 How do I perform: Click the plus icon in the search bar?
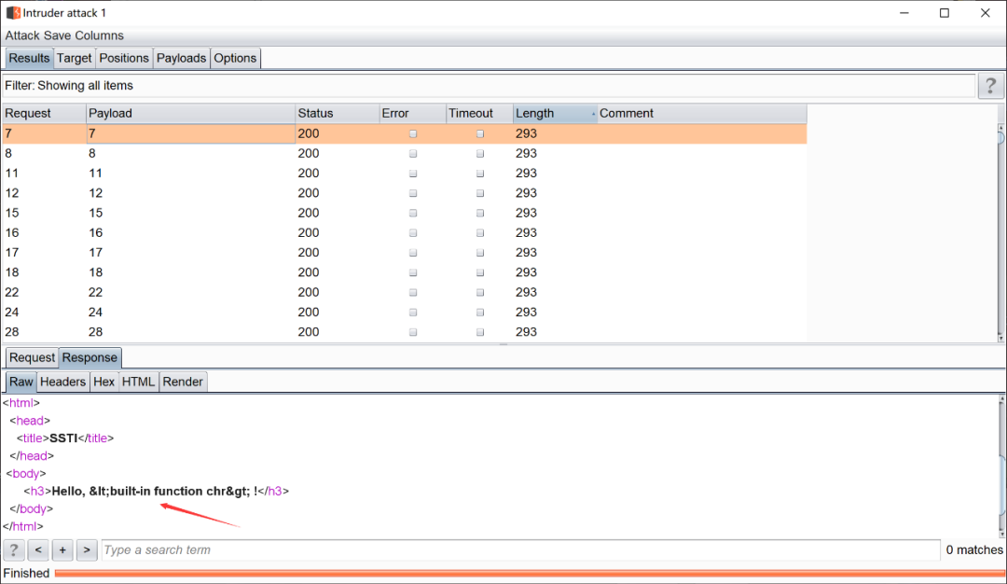click(x=62, y=549)
